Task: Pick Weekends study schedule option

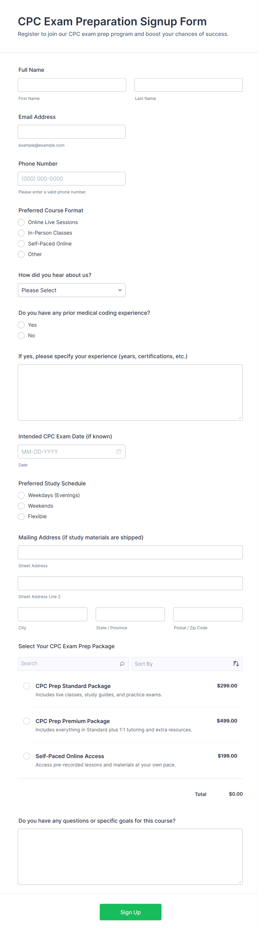Action: coord(21,506)
